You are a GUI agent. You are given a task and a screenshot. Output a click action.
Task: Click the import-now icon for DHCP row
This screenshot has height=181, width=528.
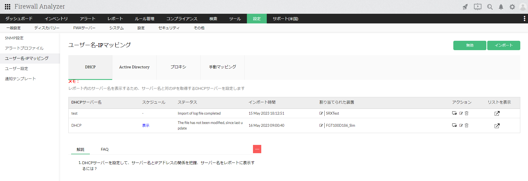tap(454, 125)
